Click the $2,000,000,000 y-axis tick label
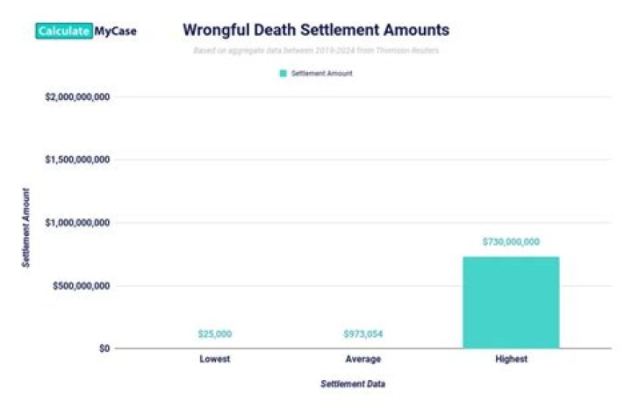 click(77, 97)
